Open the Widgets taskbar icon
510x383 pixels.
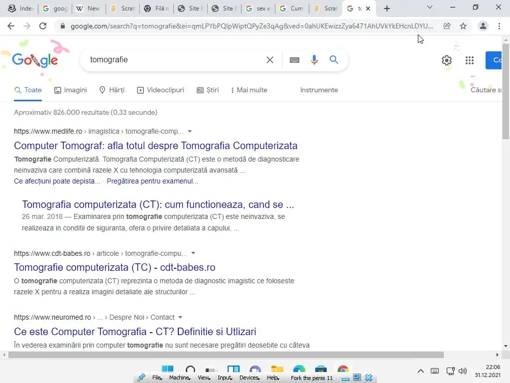point(234,370)
